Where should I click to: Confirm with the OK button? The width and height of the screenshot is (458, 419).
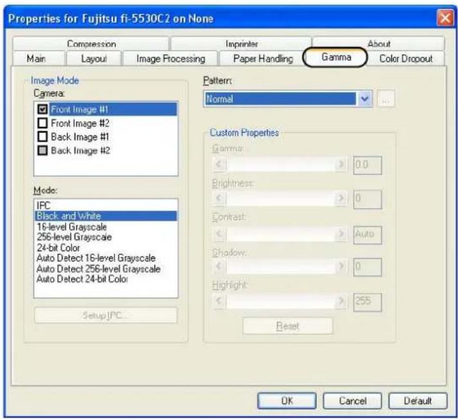(287, 400)
